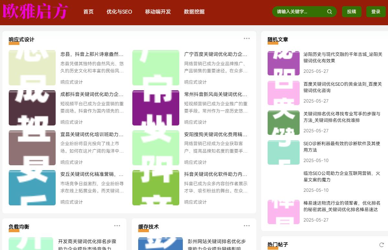
Task: Click thumbnail of the 彭州网站 article
Action: click(x=161, y=244)
